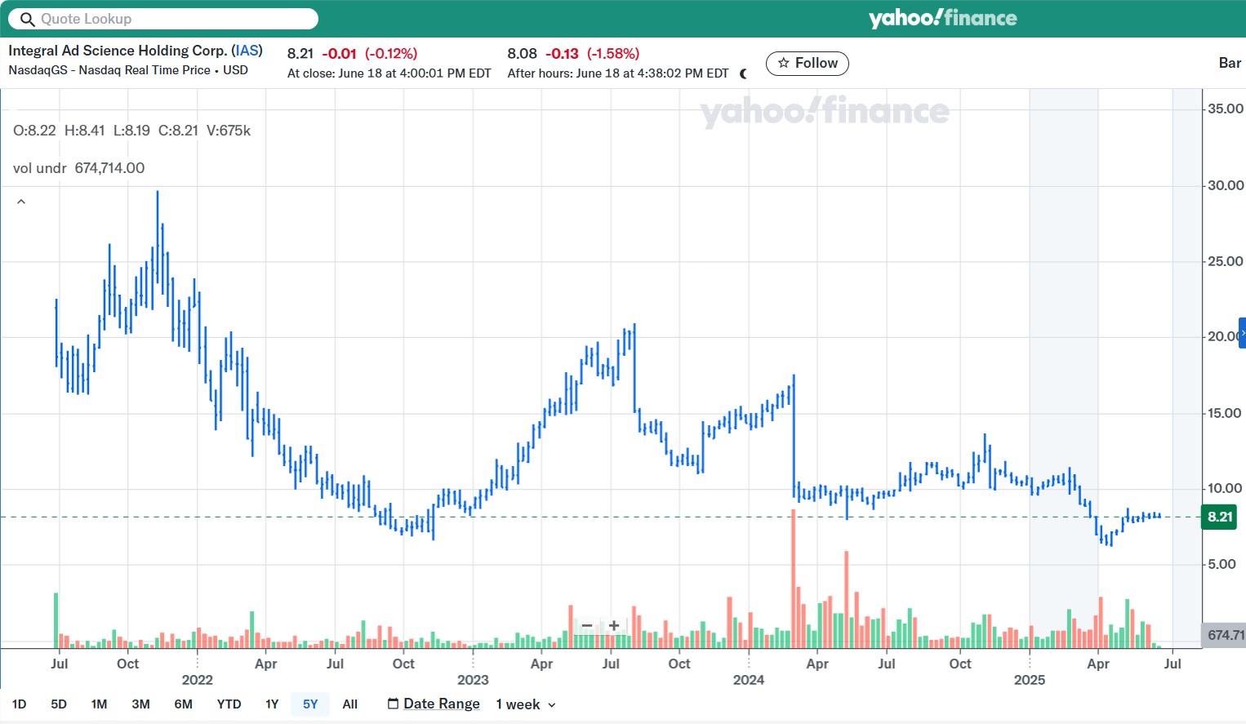Focus the Quote Lookup search field
Image resolution: width=1246 pixels, height=724 pixels.
click(171, 19)
